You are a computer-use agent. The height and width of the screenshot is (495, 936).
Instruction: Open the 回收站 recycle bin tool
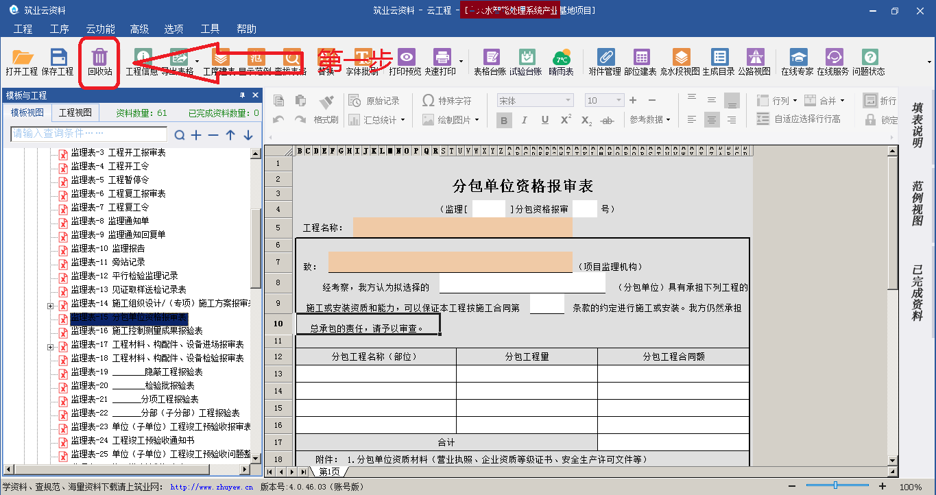coord(100,62)
